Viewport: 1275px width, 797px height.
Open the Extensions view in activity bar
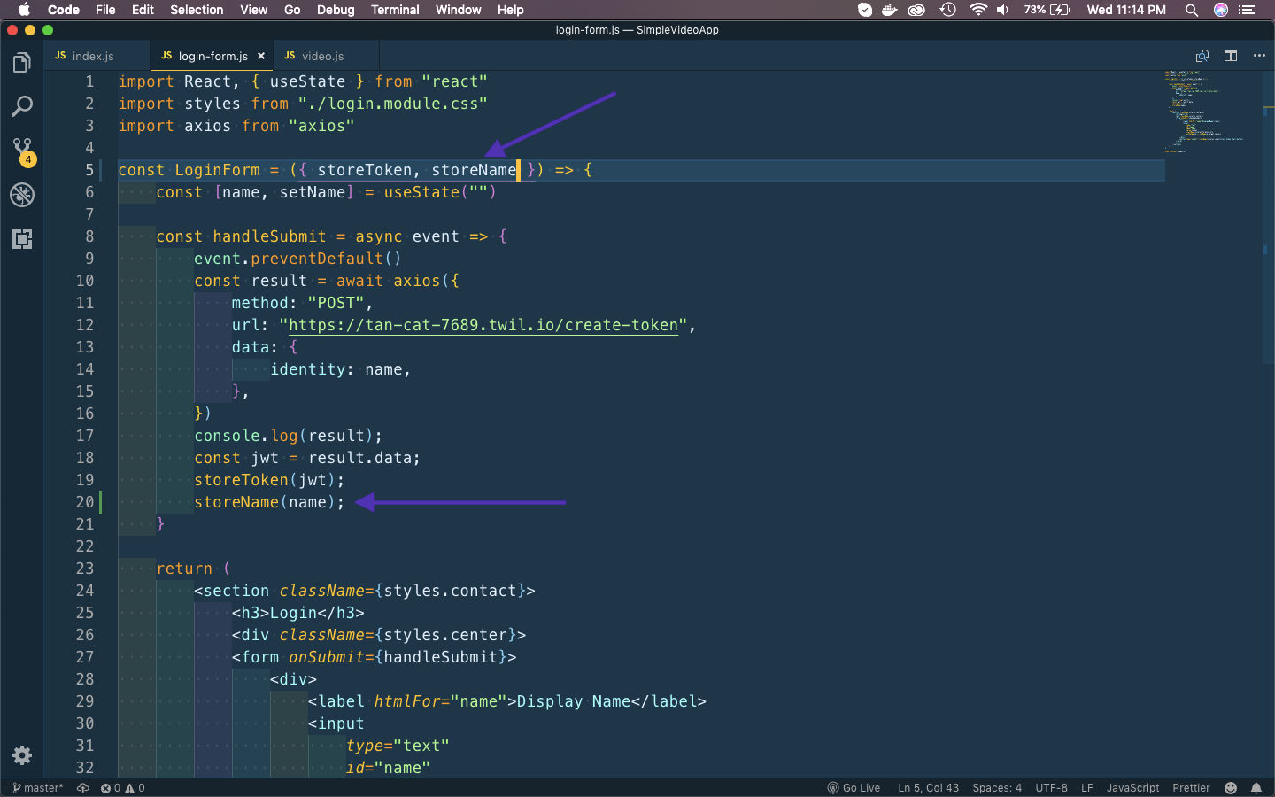click(x=22, y=239)
